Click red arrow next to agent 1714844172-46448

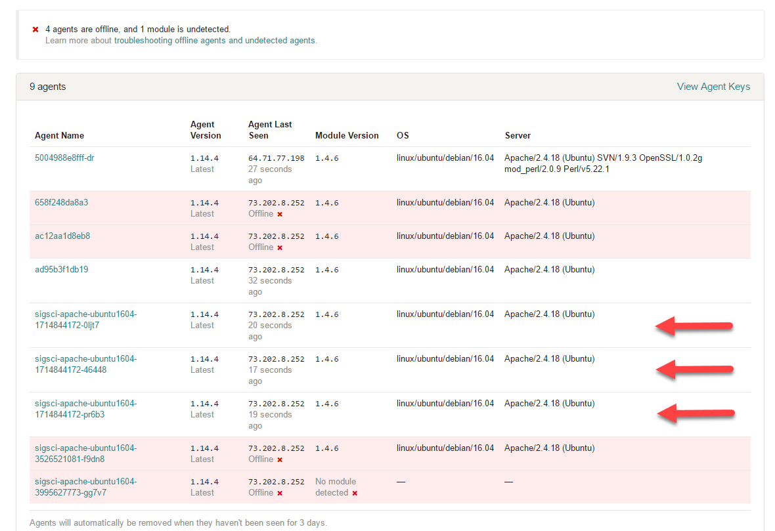click(x=695, y=370)
